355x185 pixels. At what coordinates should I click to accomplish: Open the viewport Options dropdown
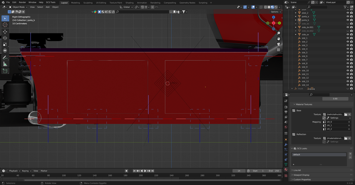tap(276, 12)
